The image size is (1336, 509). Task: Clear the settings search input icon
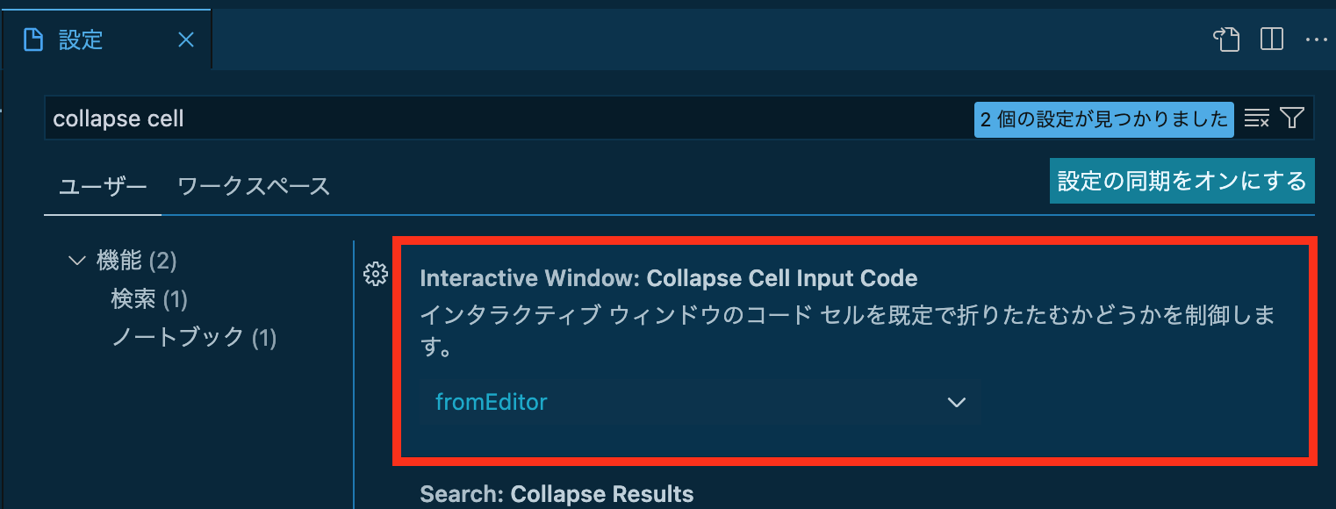click(x=1257, y=118)
